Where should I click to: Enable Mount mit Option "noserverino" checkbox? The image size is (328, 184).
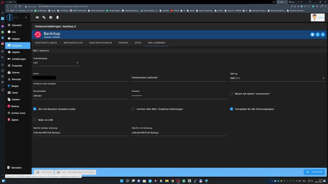(x=232, y=94)
